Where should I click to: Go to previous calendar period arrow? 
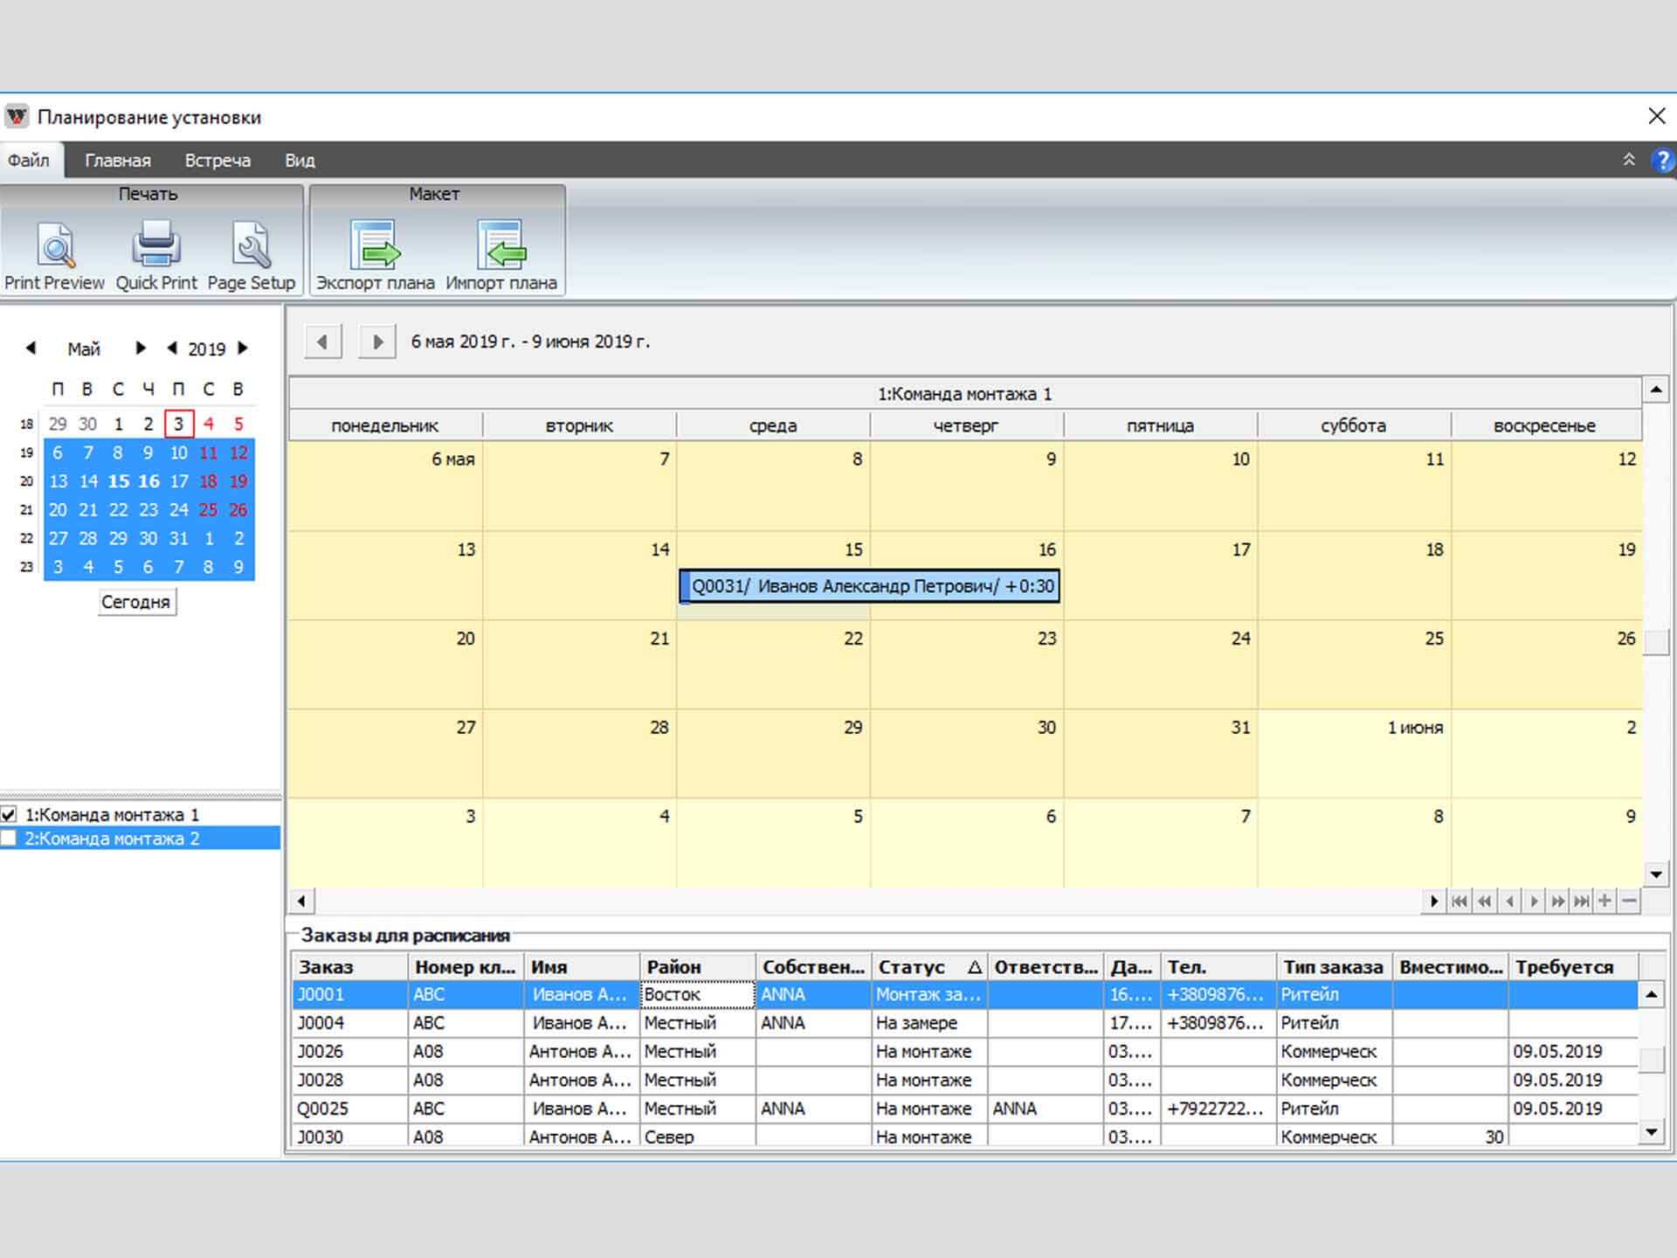[x=322, y=342]
